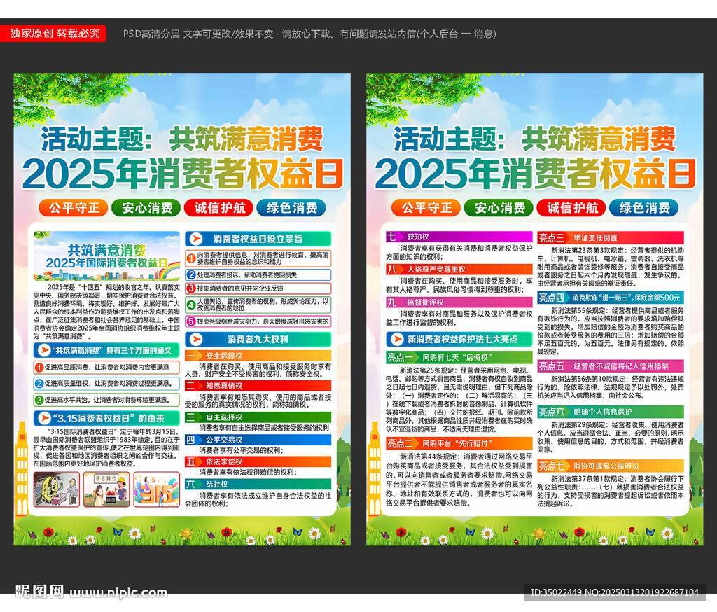
Task: Open the 诚信摊位 market vendor thumbnail
Action: click(106, 489)
